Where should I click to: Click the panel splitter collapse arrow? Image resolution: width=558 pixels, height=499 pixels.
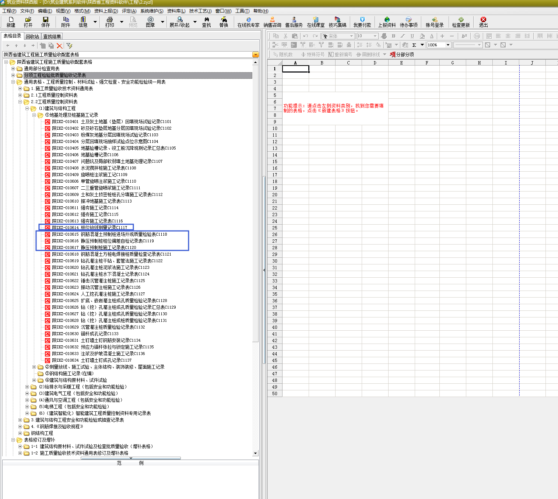(264, 270)
